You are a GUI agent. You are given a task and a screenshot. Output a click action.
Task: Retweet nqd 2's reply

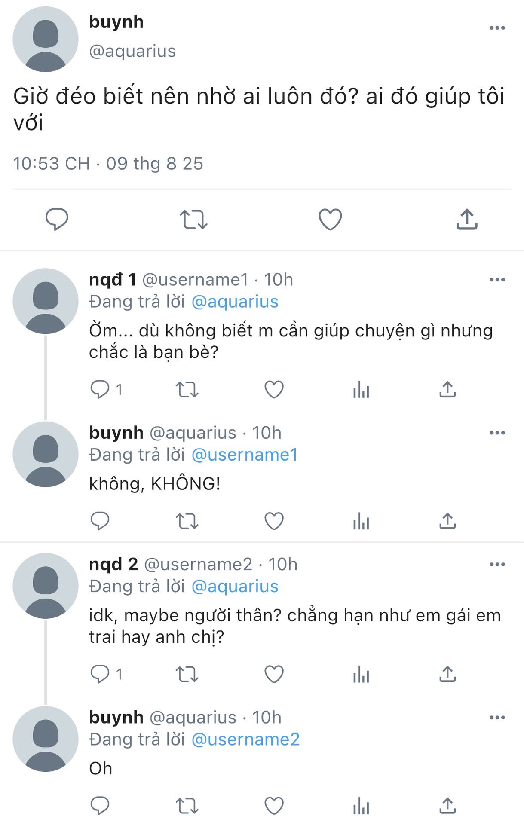187,674
